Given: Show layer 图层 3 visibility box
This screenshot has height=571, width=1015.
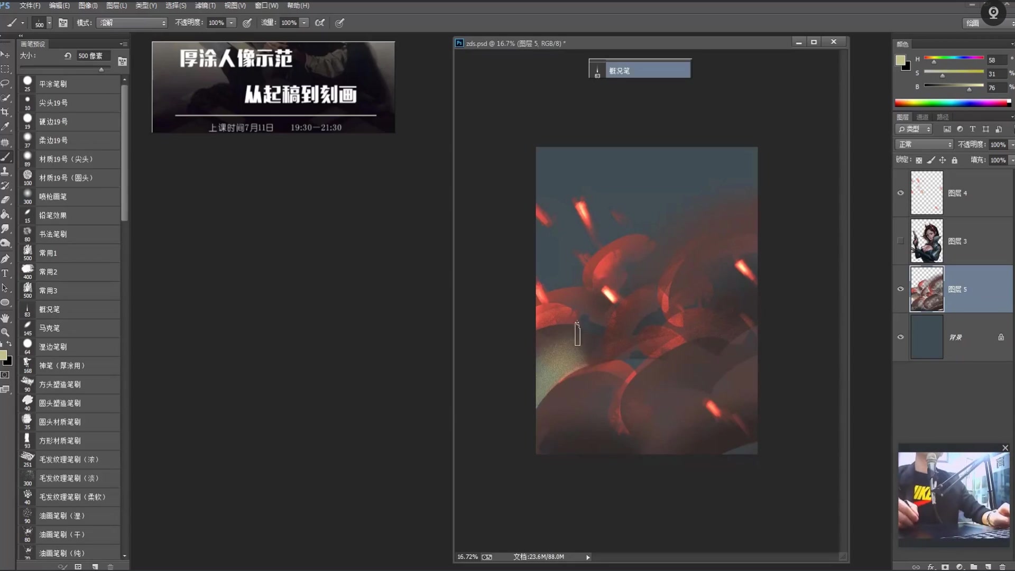Looking at the screenshot, I should point(900,241).
